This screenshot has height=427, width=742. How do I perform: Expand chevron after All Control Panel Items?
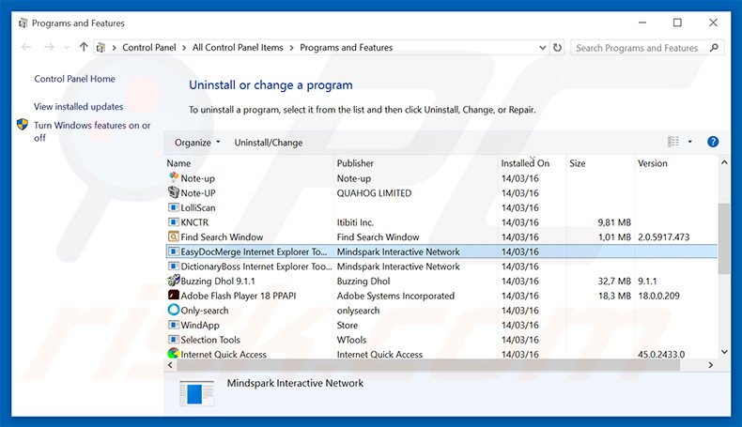click(291, 48)
